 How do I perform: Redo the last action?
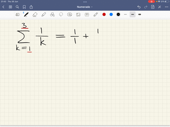[x=146, y=7]
